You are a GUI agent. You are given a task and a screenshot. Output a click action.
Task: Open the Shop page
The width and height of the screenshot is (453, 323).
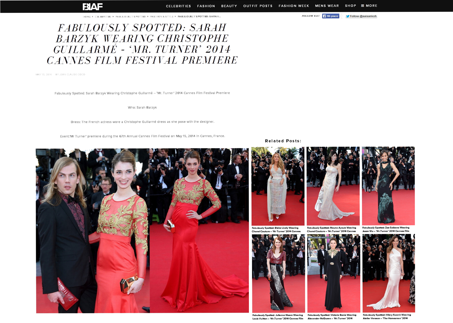350,6
